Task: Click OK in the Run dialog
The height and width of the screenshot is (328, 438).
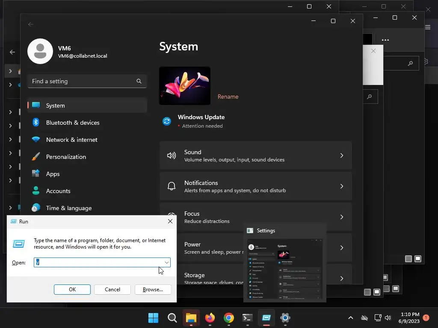Action: click(72, 290)
